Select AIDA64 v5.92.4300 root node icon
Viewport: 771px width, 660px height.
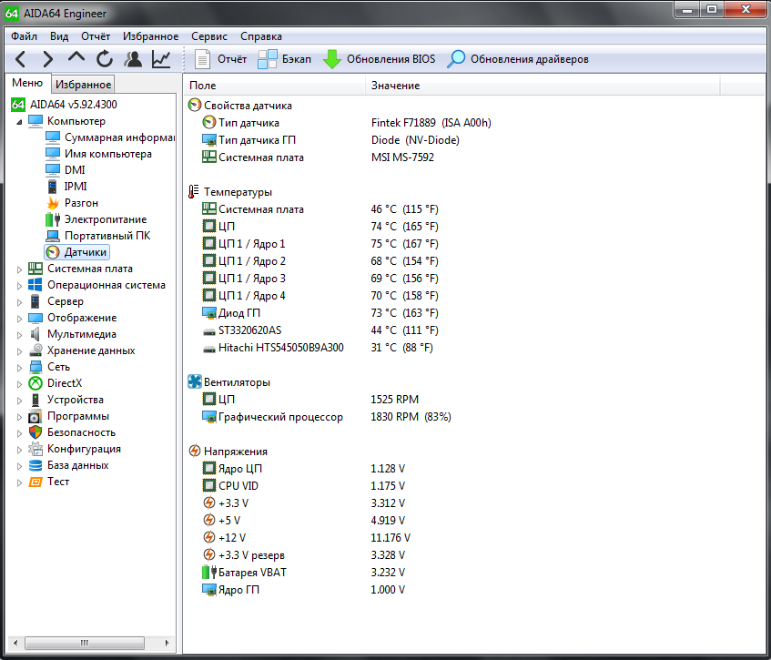coord(18,105)
